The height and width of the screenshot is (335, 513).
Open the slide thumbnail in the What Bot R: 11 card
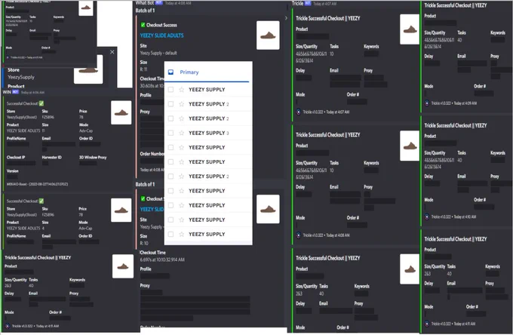[x=268, y=35]
